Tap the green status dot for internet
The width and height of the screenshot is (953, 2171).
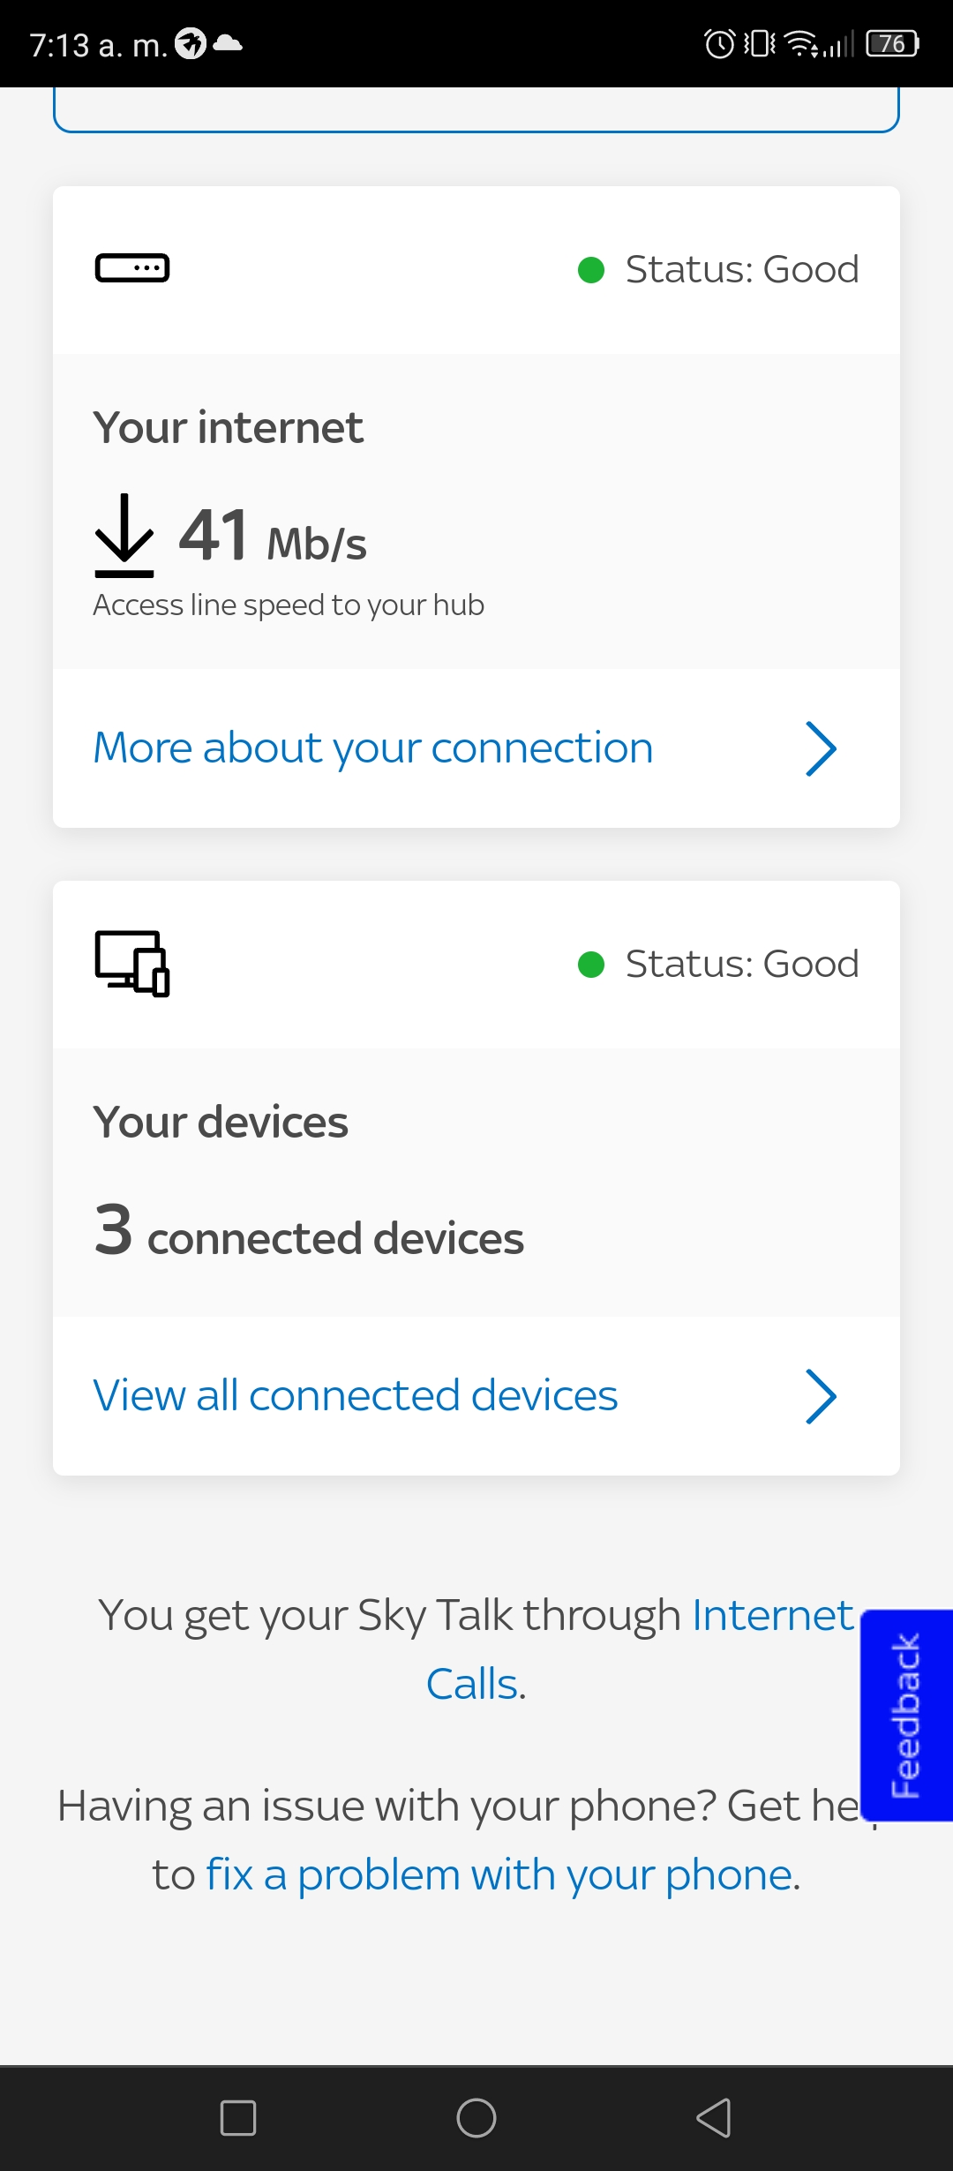[591, 270]
